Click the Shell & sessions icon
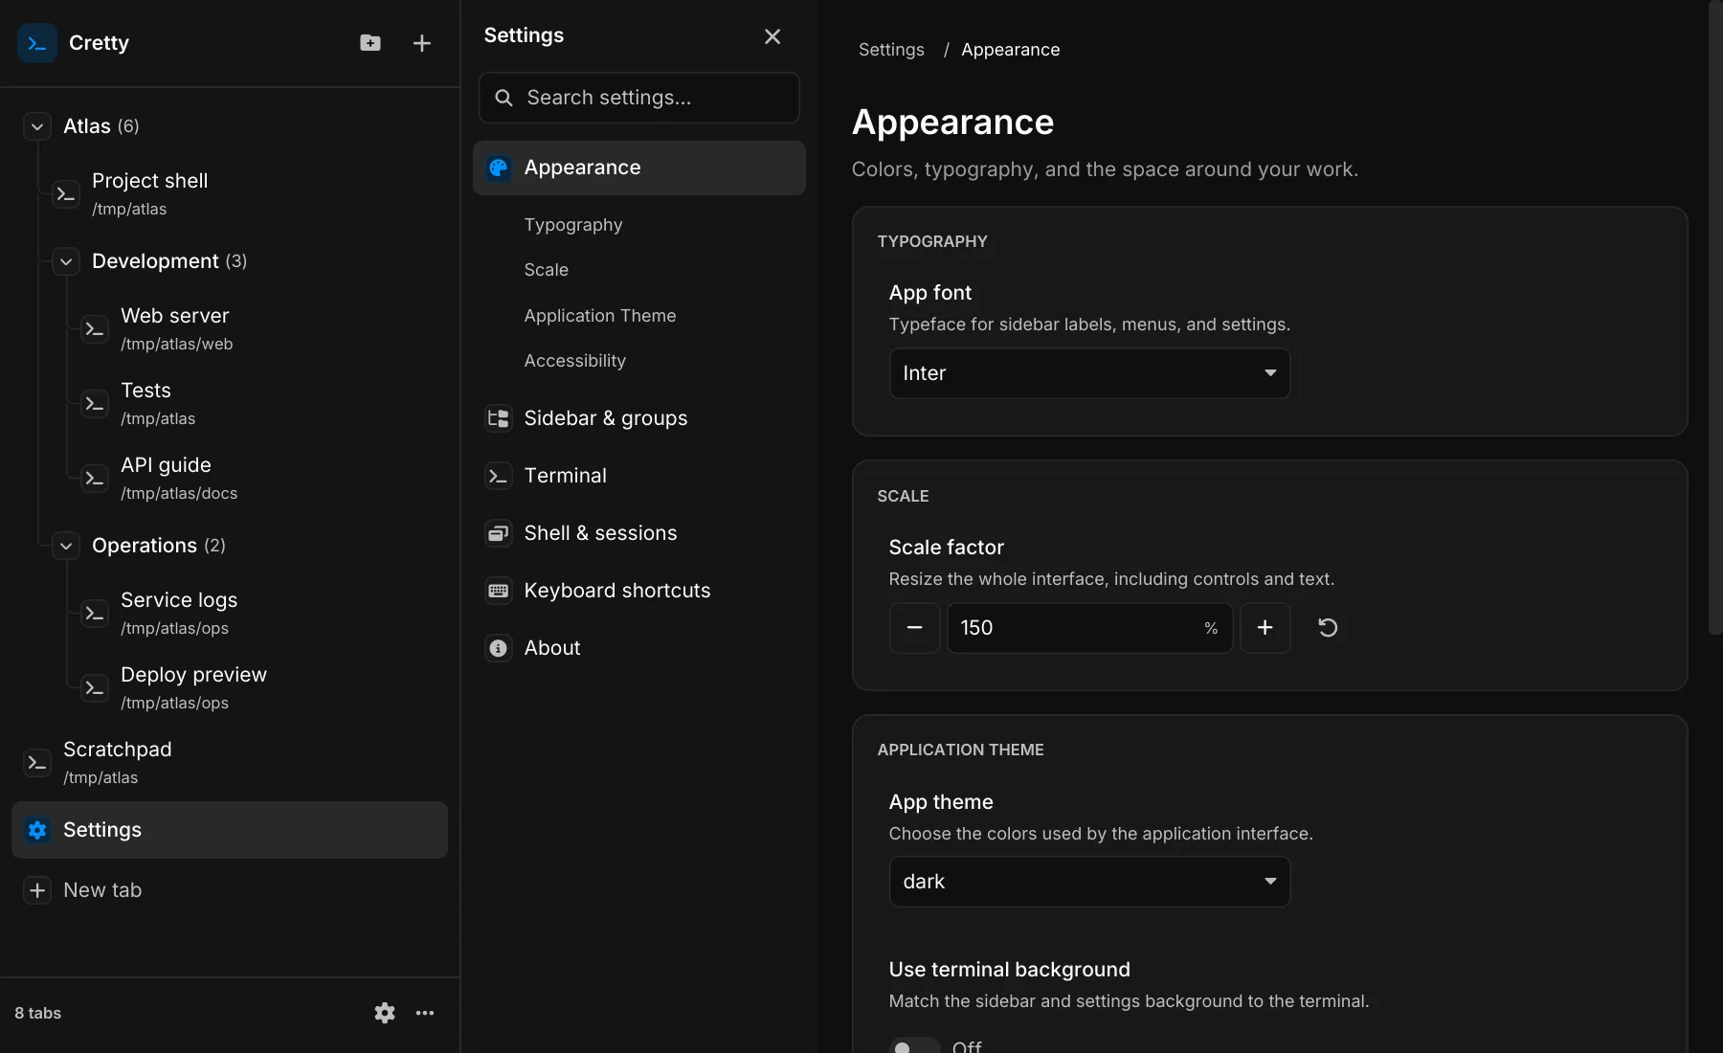The image size is (1723, 1053). pyautogui.click(x=499, y=533)
